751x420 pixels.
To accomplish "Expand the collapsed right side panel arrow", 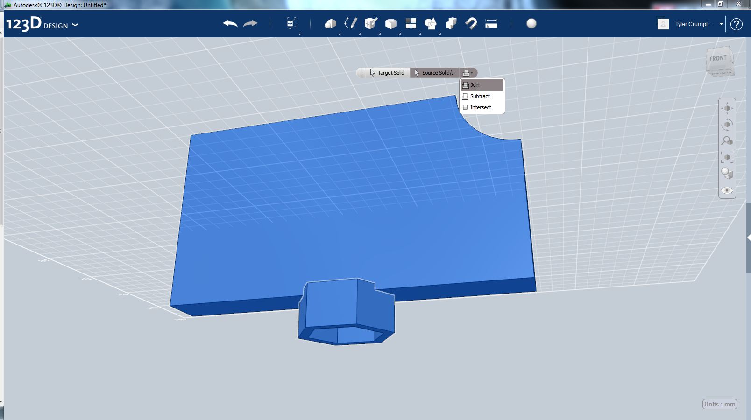I will coord(749,238).
